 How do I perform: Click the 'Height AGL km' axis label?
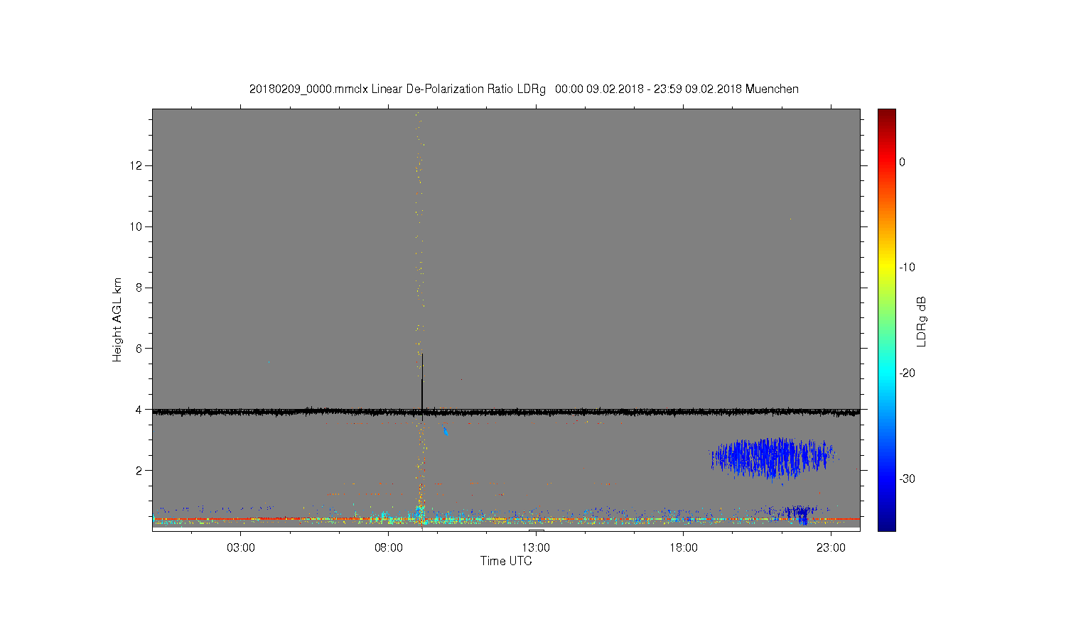[x=117, y=319]
